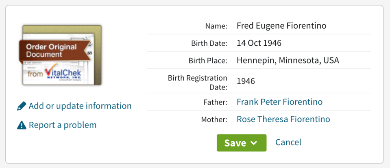Click the Birth Registration Date label
The height and width of the screenshot is (168, 390).
tap(198, 83)
